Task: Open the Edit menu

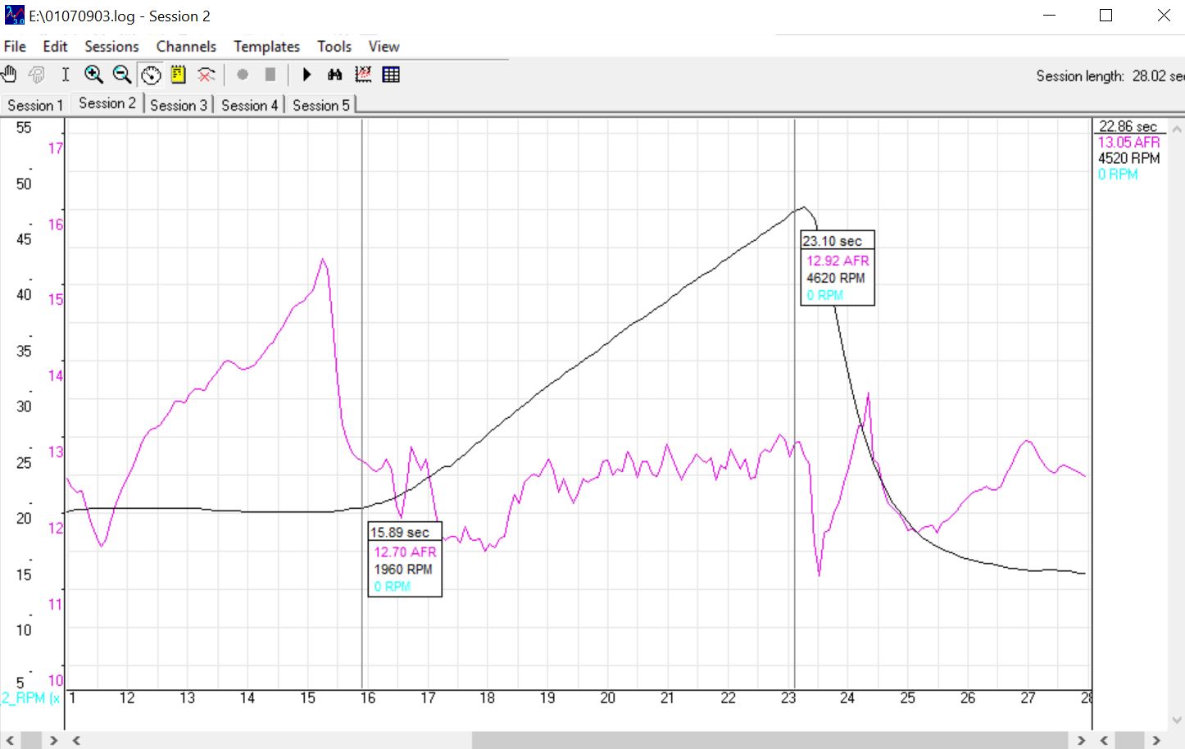Action: (55, 47)
